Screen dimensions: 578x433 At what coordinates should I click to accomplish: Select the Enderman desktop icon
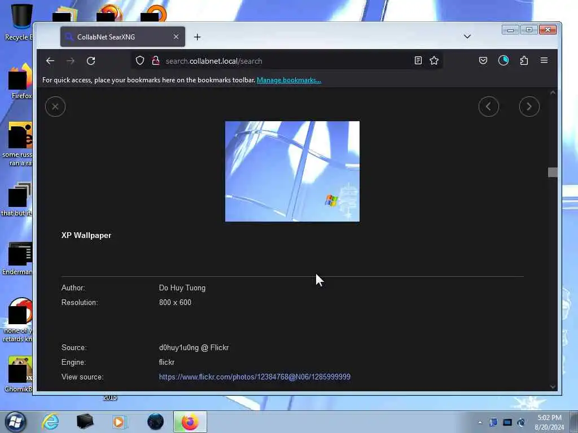[17, 258]
